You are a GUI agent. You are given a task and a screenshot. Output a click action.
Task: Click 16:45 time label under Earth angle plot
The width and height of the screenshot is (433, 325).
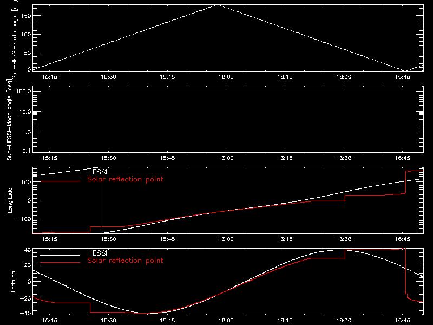(x=402, y=77)
